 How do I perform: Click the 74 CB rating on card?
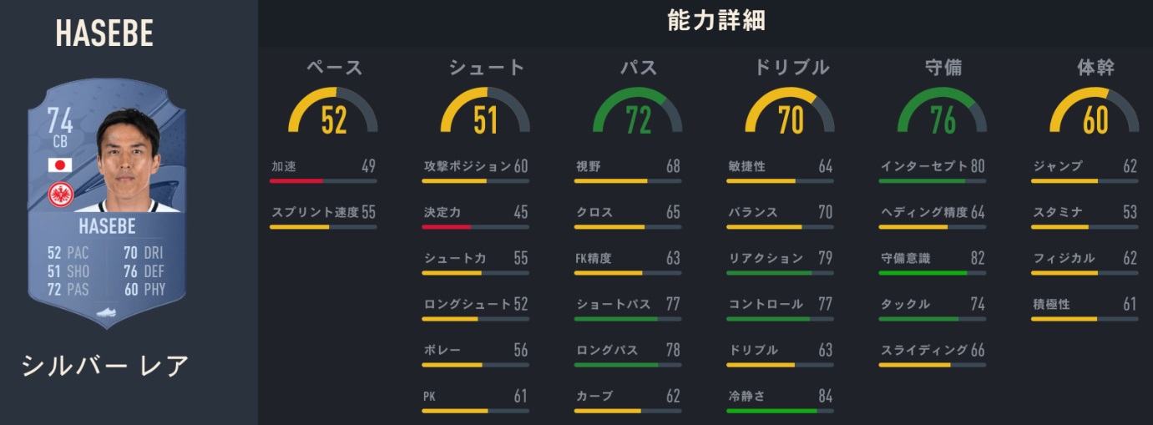coord(60,129)
